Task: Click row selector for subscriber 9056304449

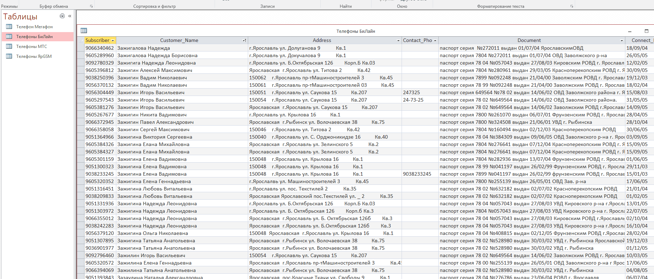Action: pos(81,92)
